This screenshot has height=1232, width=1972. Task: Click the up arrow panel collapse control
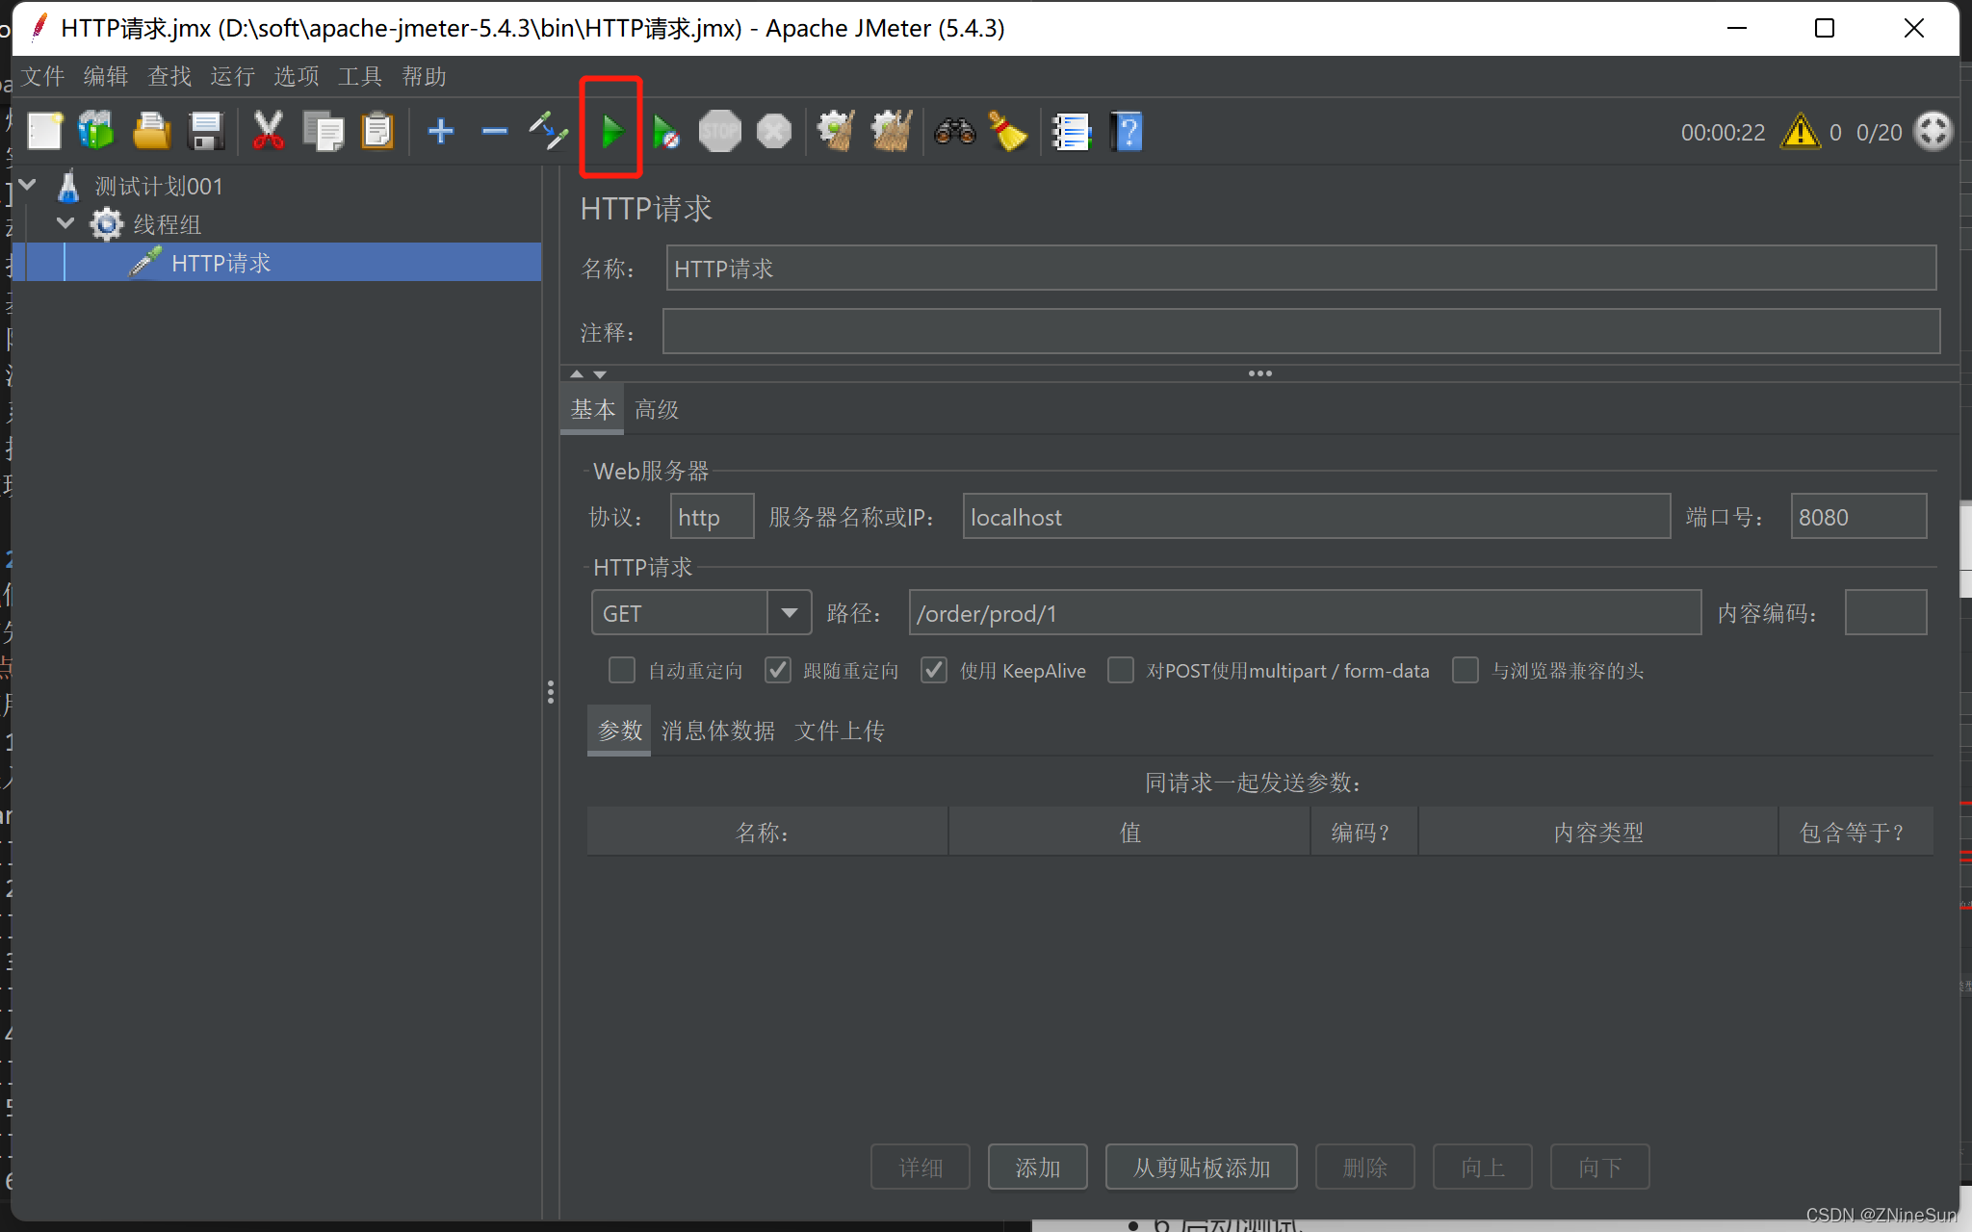pos(577,373)
